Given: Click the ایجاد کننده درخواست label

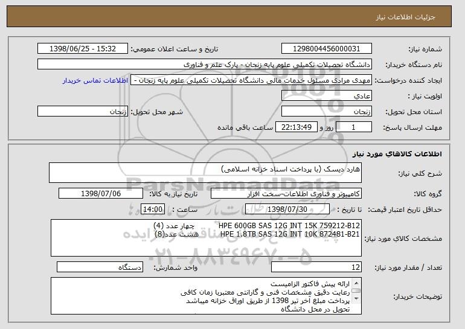Looking at the screenshot, I should pos(408,80).
